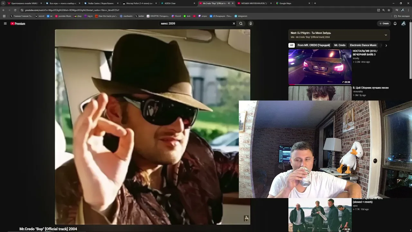The height and width of the screenshot is (232, 412).
Task: Open the twitter bookmark
Action: tap(139, 16)
